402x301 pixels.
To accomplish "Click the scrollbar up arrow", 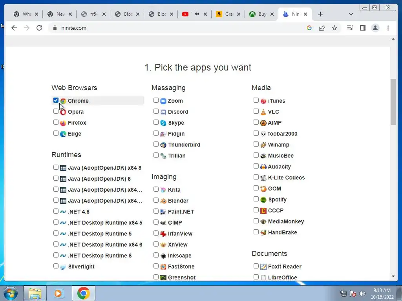I will click(x=393, y=39).
